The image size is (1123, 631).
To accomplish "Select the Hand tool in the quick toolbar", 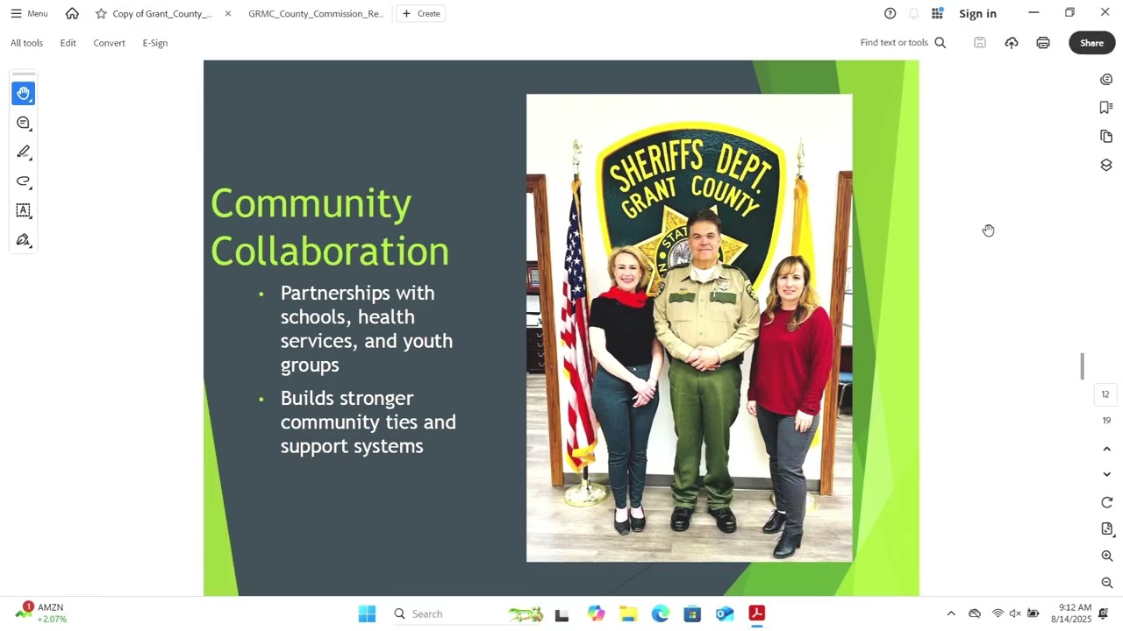I will click(24, 93).
